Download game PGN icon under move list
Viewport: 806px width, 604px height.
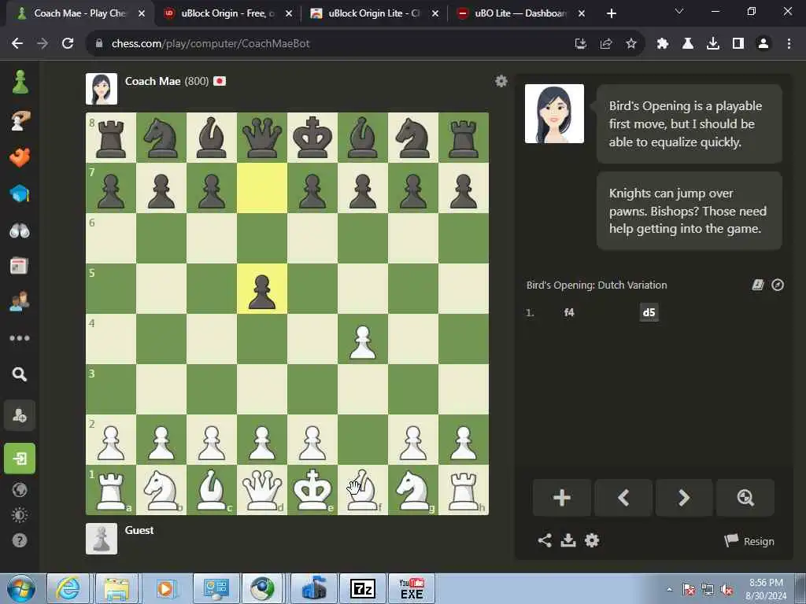click(x=568, y=540)
